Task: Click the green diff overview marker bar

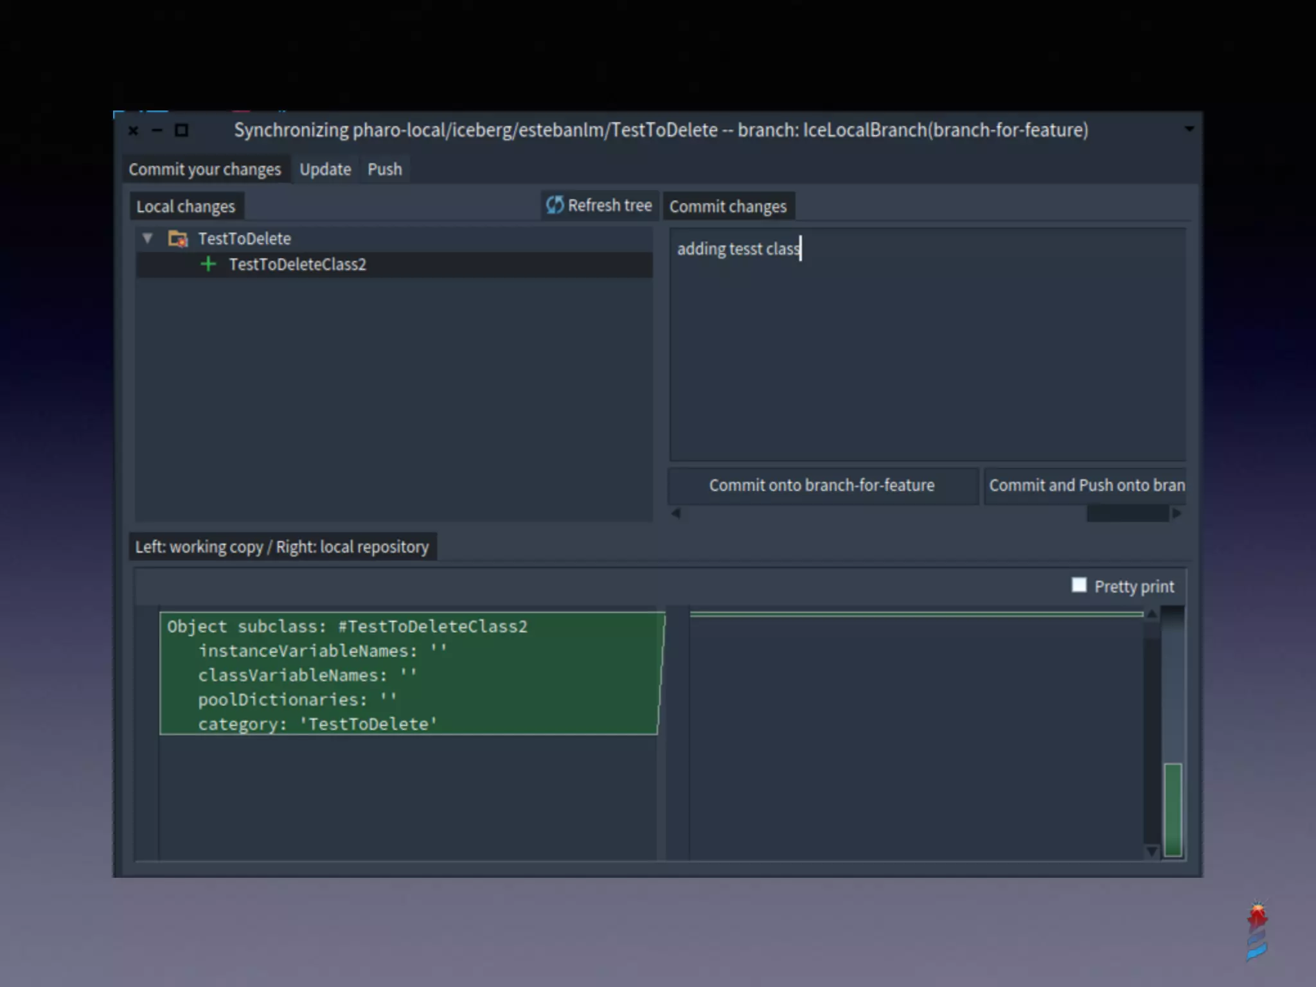Action: pyautogui.click(x=1173, y=809)
